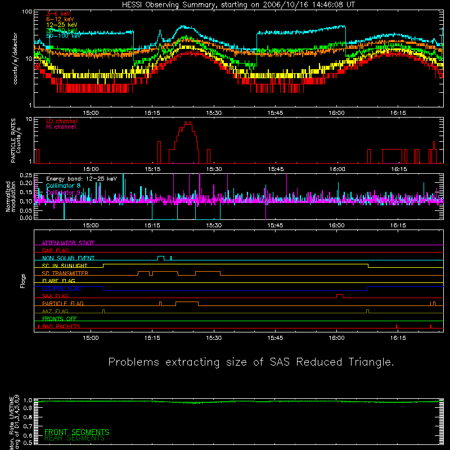Viewport: 450px width, 450px height.
Task: Select the 'Collimator 9' legend entry
Action: pyautogui.click(x=63, y=192)
